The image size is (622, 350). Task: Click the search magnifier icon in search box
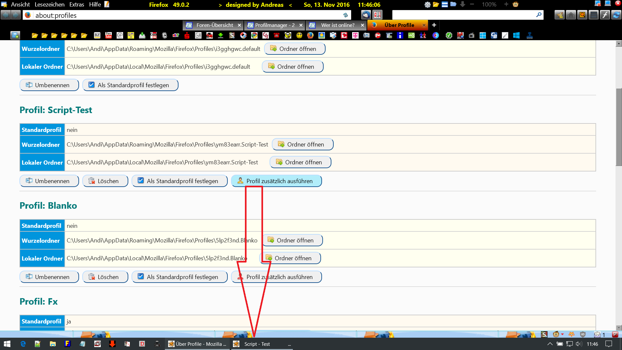539,15
